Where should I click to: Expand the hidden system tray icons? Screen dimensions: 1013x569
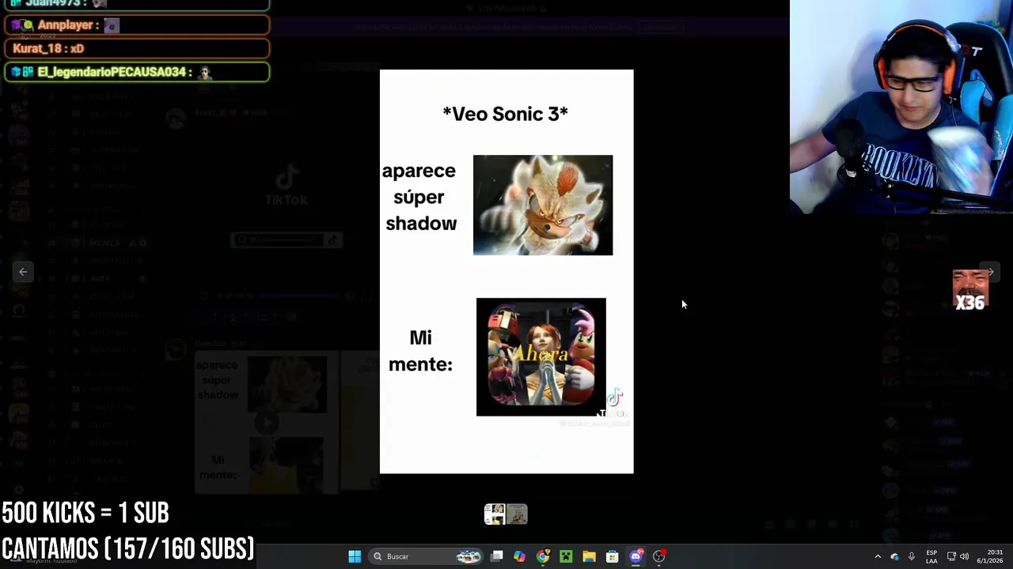coord(877,556)
